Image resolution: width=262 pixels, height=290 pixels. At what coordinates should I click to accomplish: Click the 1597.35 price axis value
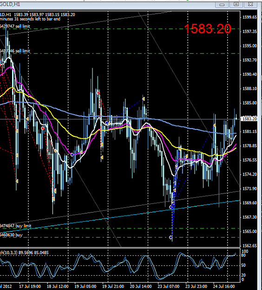(x=249, y=32)
